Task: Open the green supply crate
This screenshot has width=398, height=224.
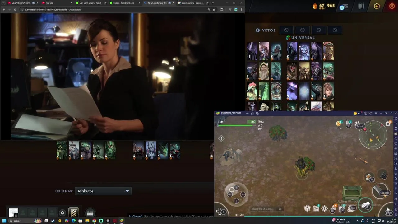Action: (352, 193)
